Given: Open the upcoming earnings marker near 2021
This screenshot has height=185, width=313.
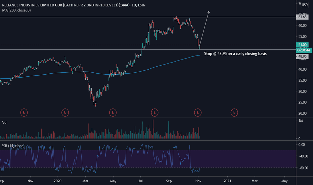Looking at the screenshot, I should click(x=234, y=112).
